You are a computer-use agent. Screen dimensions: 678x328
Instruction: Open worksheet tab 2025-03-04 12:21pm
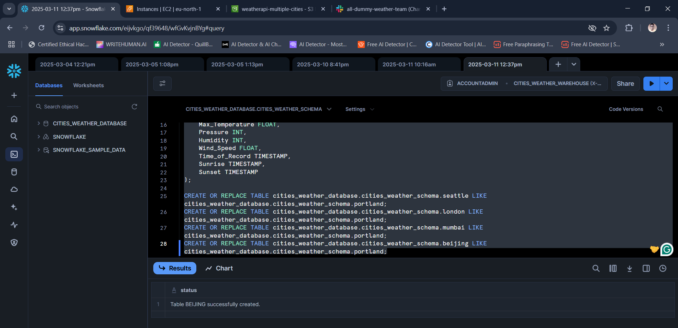(77, 64)
